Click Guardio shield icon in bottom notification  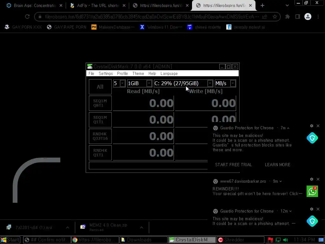click(x=312, y=221)
